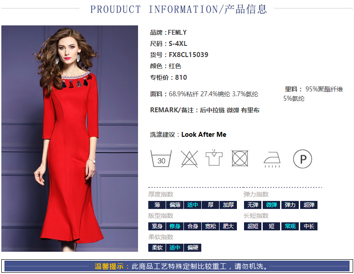Click the fabric composition '68.9%粘纤 27.4%锦纶 3.7%氨纶'

213,94
